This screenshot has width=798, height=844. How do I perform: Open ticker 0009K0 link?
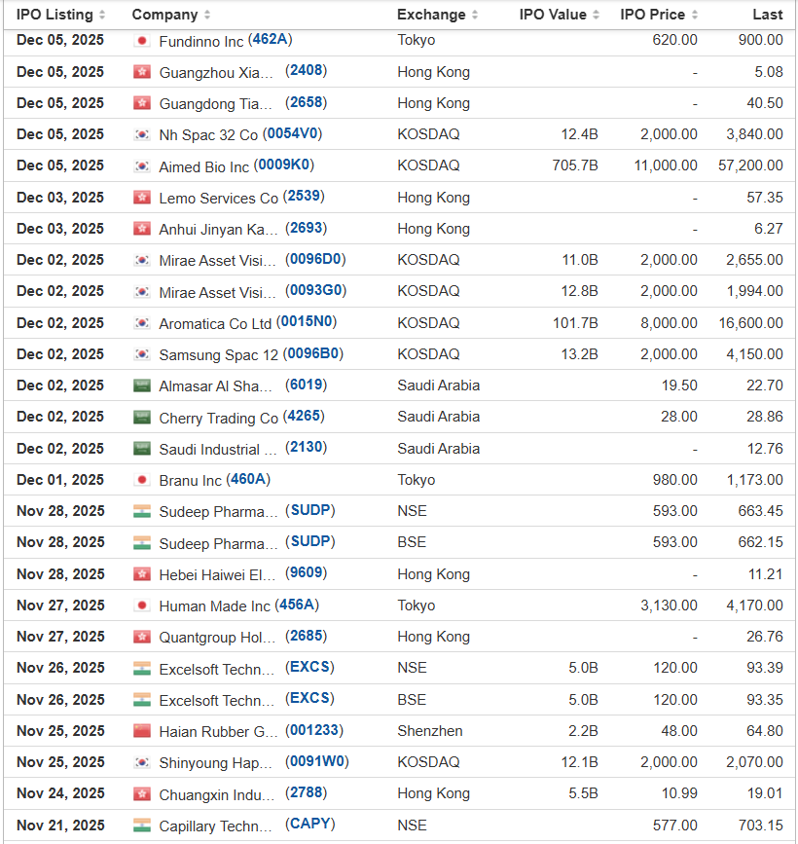(283, 165)
